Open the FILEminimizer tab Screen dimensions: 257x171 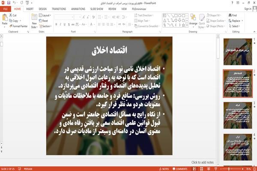pos(139,9)
